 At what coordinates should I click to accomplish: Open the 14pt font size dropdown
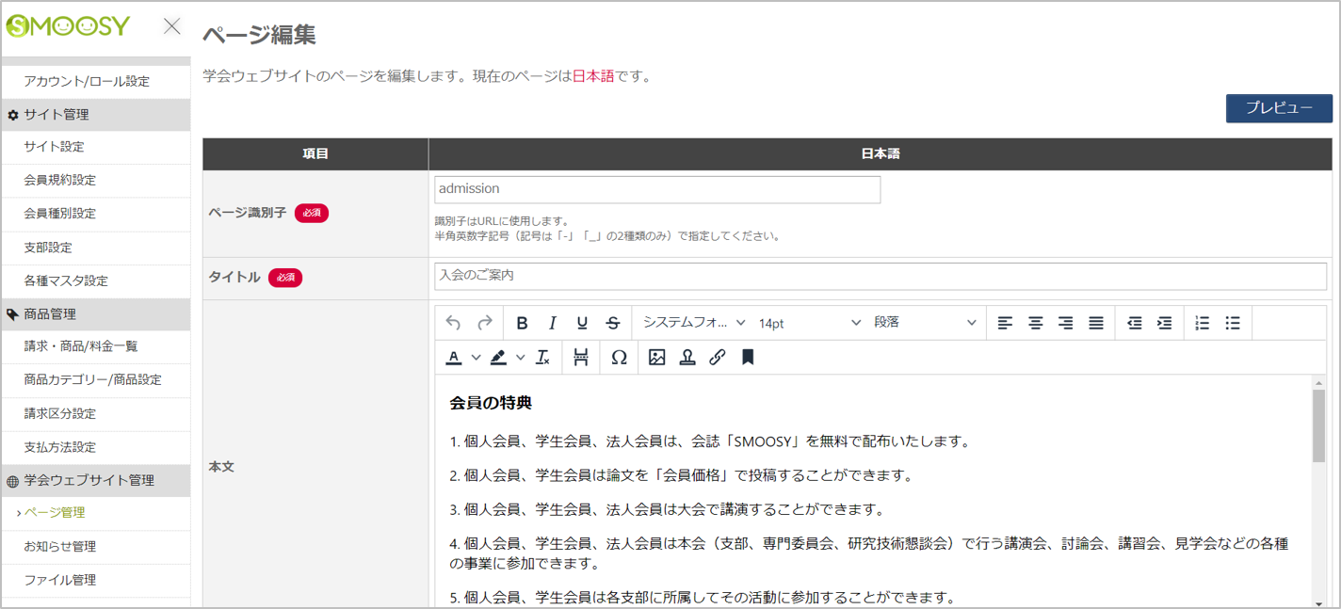[x=810, y=323]
